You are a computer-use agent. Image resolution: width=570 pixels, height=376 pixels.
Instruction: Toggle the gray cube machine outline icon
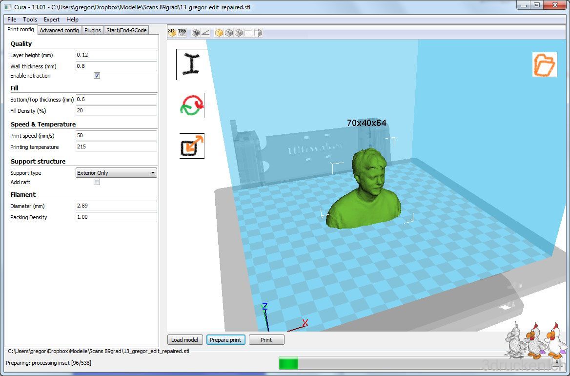pyautogui.click(x=196, y=33)
